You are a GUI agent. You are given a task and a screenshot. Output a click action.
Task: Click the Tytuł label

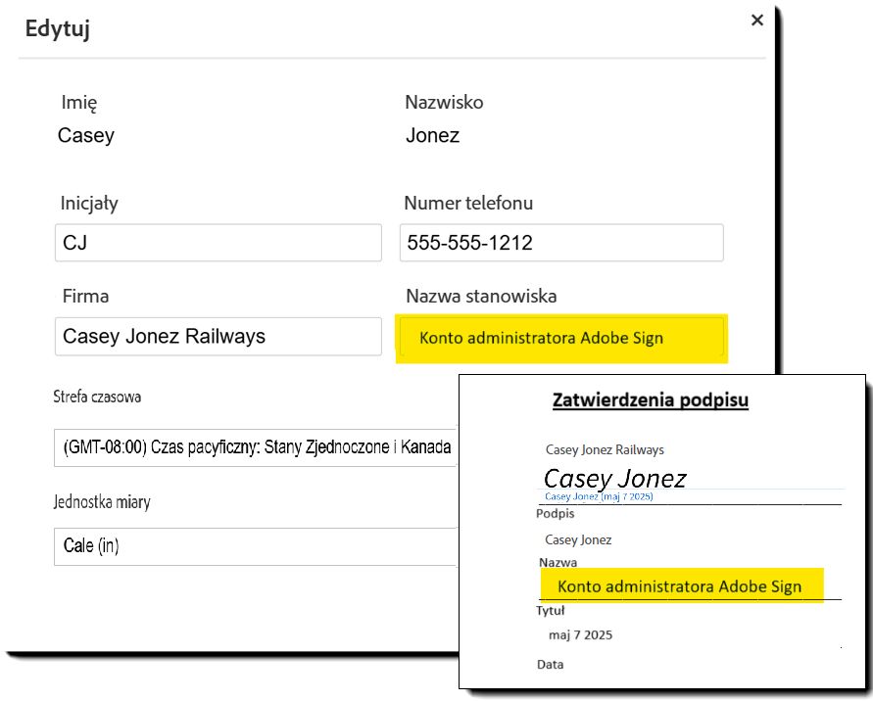click(x=550, y=610)
